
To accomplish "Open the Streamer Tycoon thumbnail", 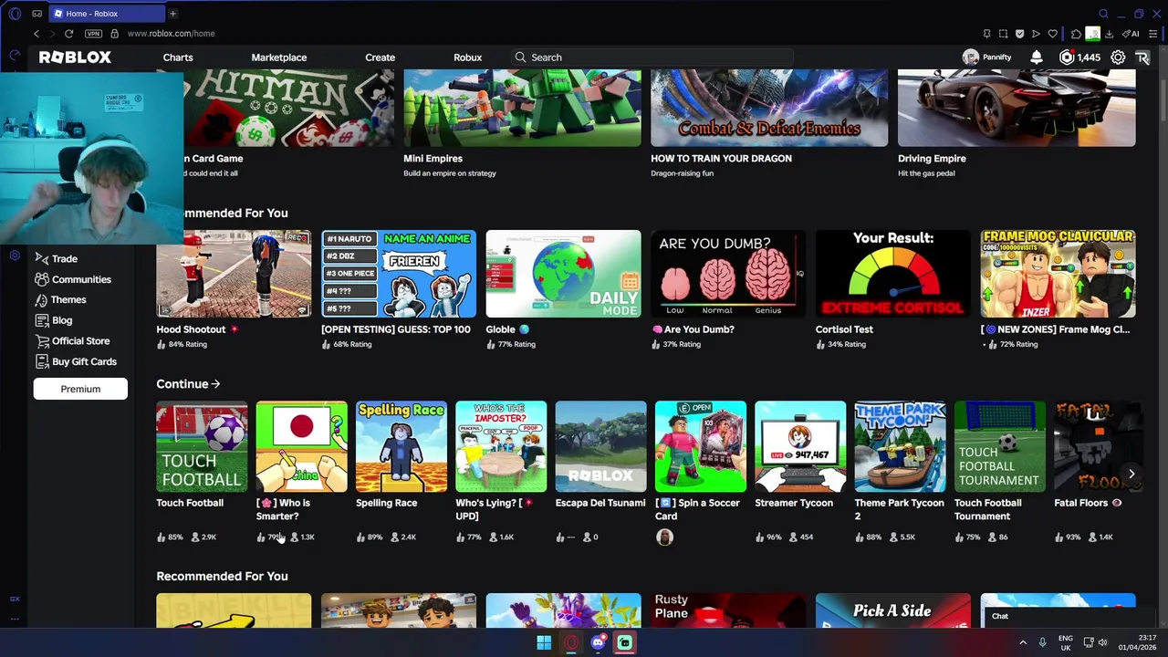I will pos(800,446).
